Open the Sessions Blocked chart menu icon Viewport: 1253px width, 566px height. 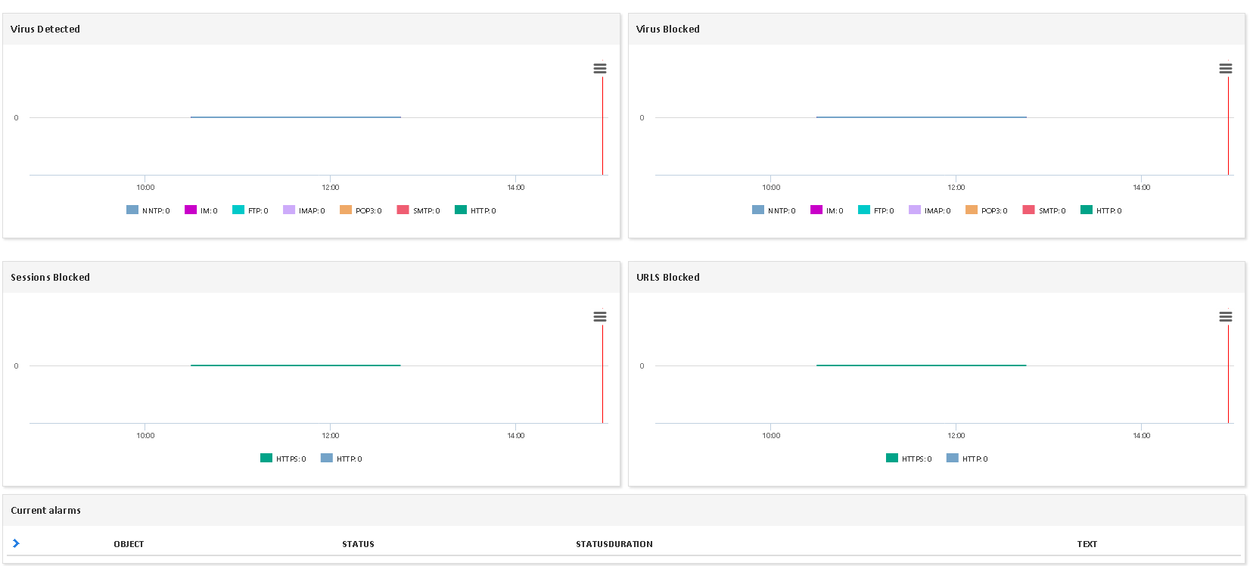pyautogui.click(x=600, y=317)
